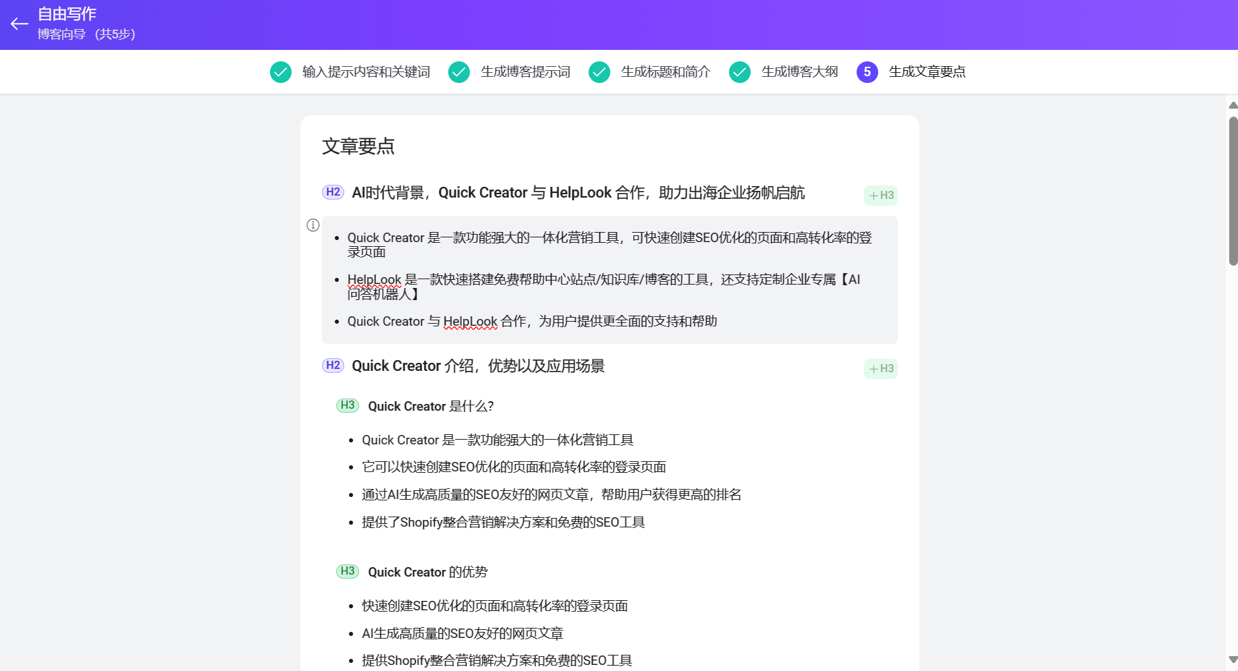Click the 自由写作 page title
The width and height of the screenshot is (1238, 671).
tap(67, 14)
